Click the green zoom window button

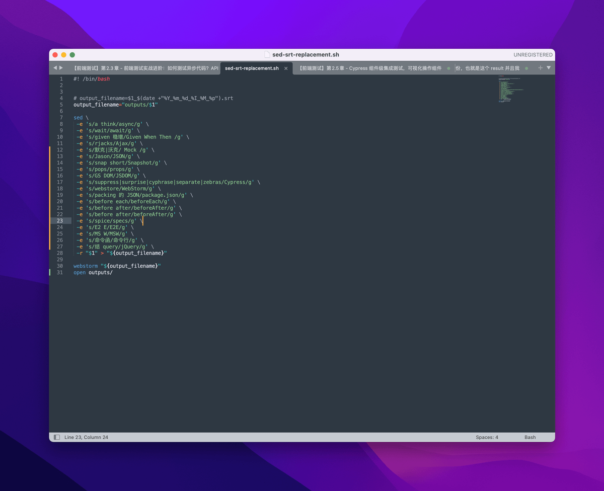point(72,55)
